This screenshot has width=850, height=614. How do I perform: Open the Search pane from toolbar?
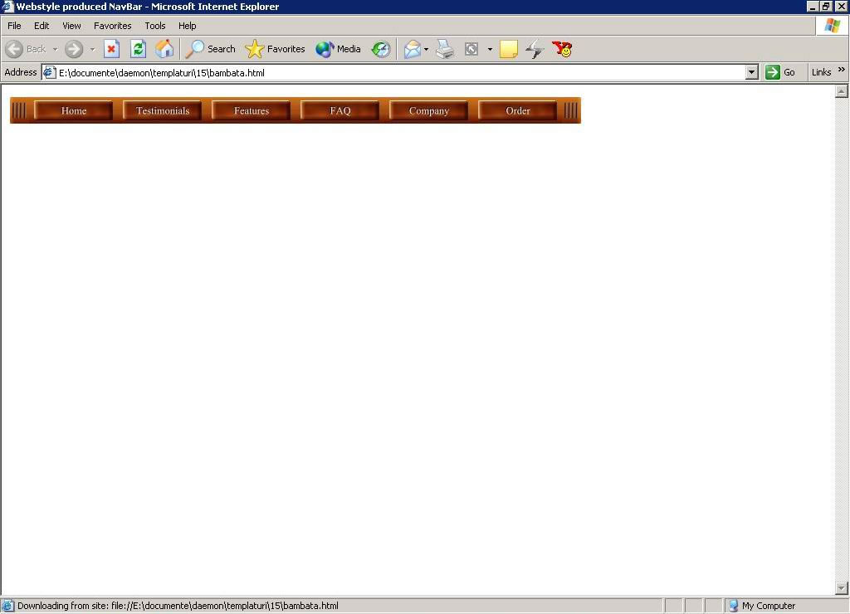tap(211, 49)
